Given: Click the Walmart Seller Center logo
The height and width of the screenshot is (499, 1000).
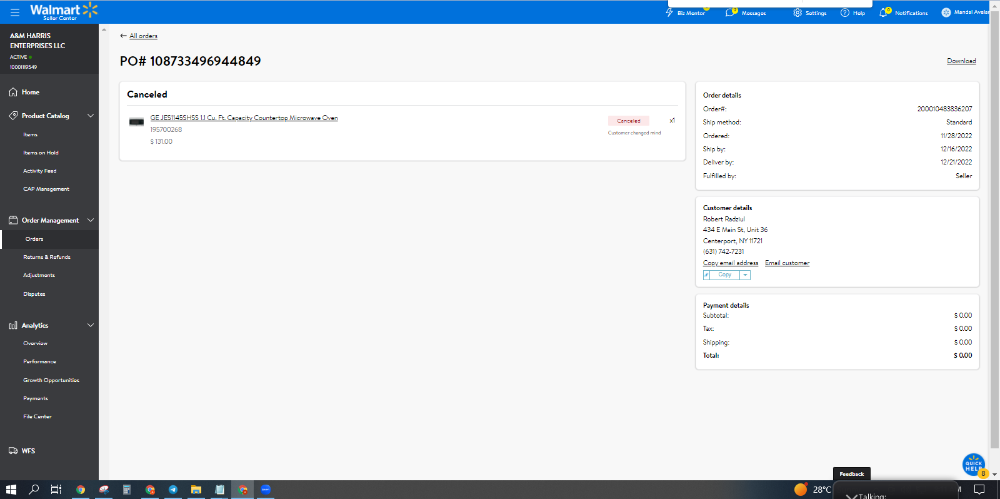Looking at the screenshot, I should click(x=64, y=11).
